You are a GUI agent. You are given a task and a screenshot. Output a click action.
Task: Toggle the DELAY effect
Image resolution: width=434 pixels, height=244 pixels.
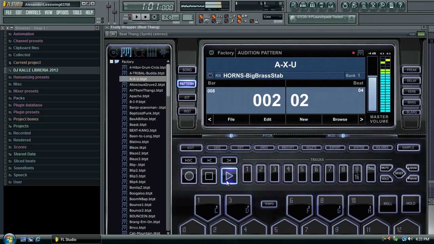click(x=412, y=81)
